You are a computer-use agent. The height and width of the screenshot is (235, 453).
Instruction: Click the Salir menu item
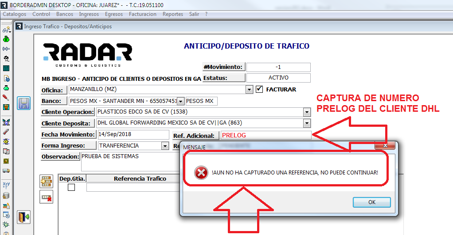point(194,14)
